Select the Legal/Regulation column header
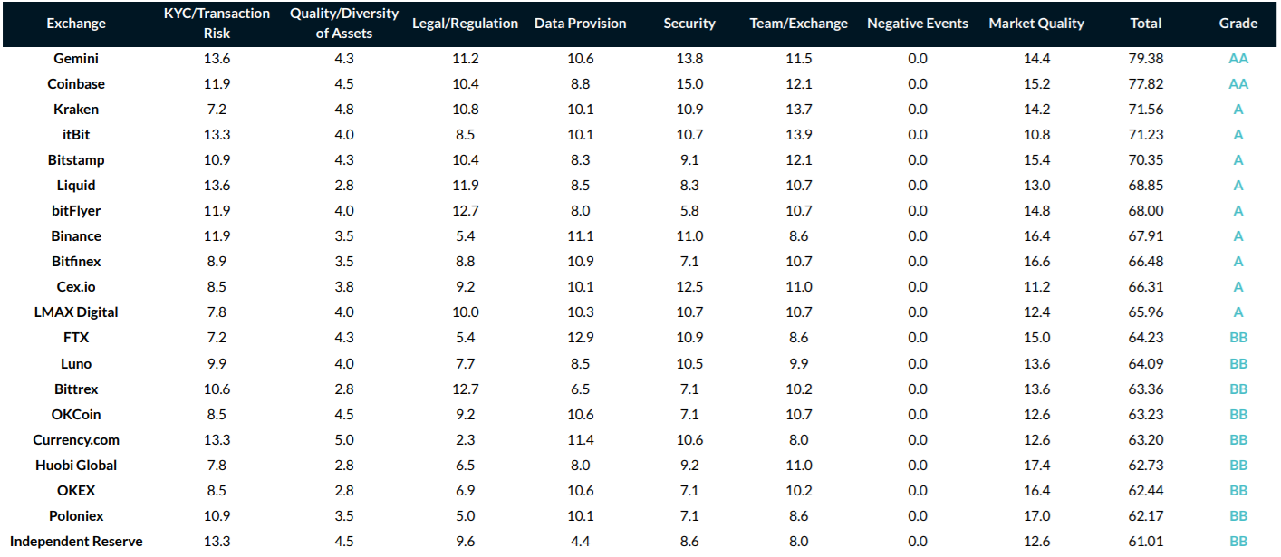Screen dimensions: 1281x557 pos(465,24)
